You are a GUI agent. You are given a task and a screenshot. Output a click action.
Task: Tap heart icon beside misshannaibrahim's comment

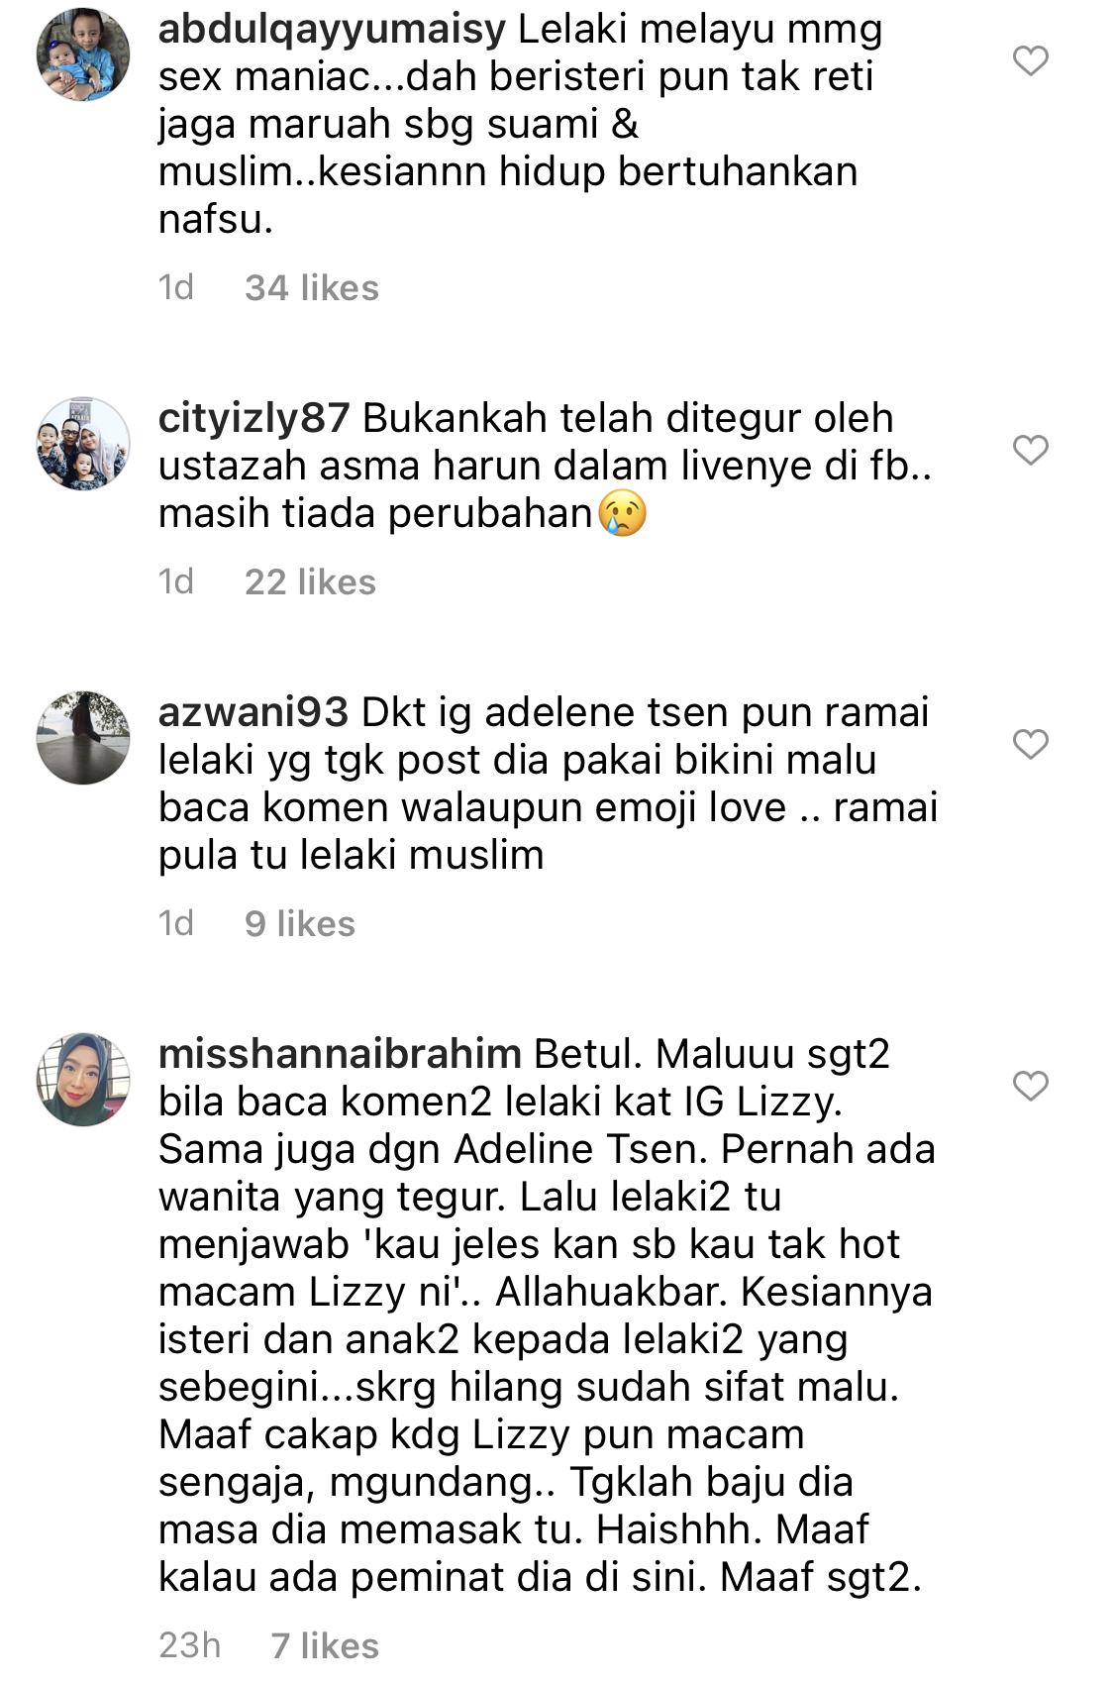(x=1031, y=1086)
